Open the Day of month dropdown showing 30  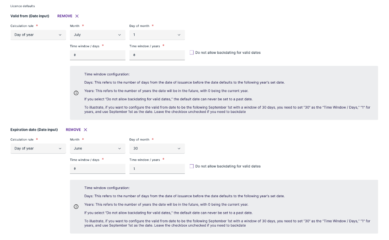[x=157, y=148]
